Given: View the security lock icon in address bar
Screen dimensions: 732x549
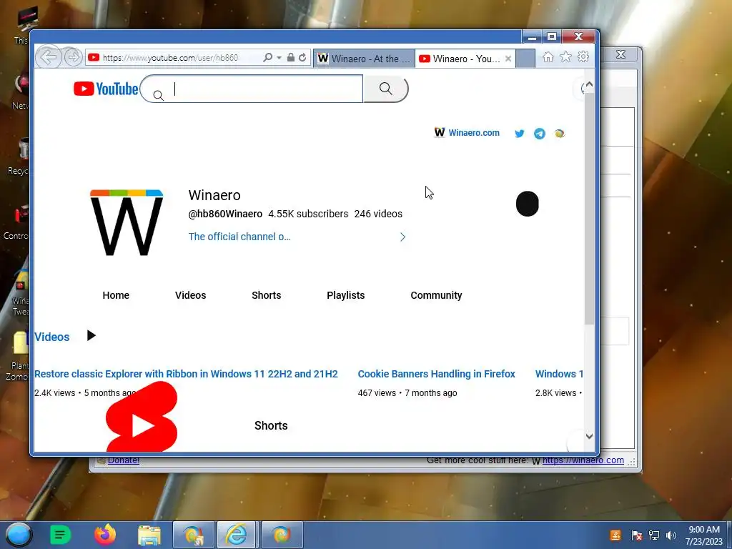Looking at the screenshot, I should (x=291, y=57).
